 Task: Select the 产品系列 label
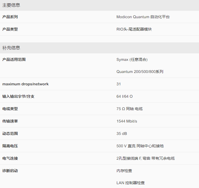(10, 17)
